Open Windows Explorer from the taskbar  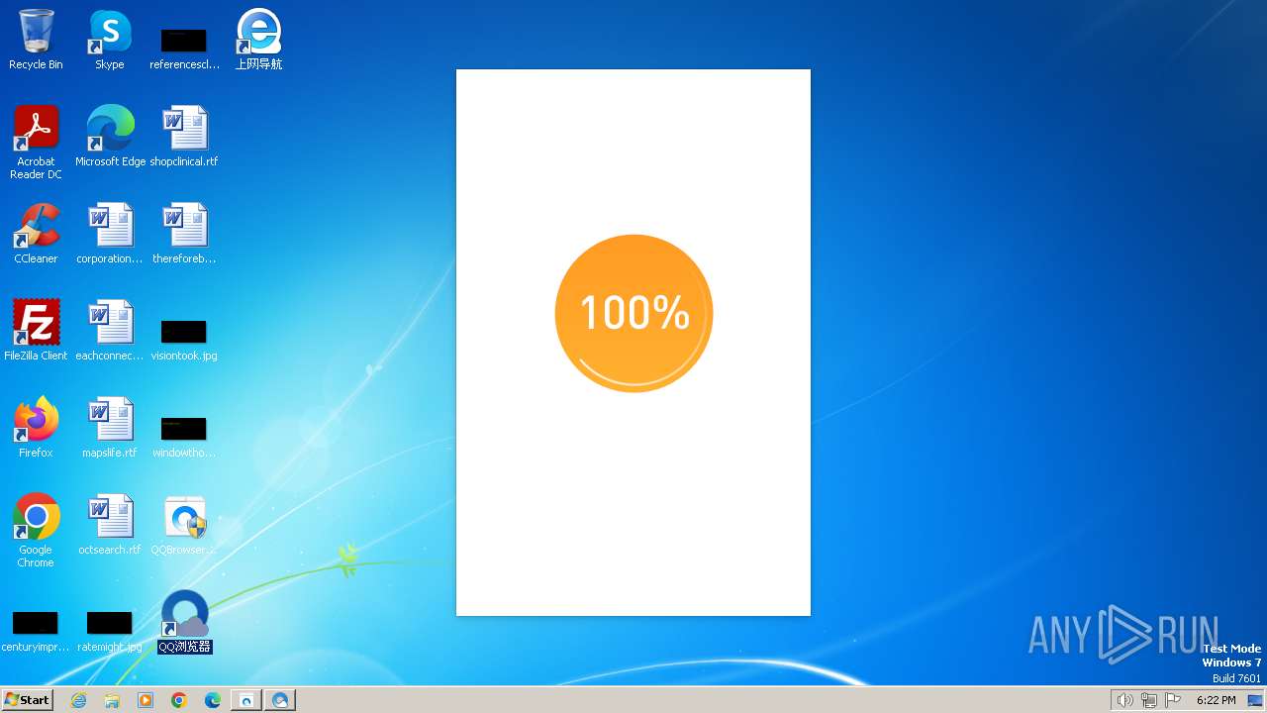click(112, 700)
